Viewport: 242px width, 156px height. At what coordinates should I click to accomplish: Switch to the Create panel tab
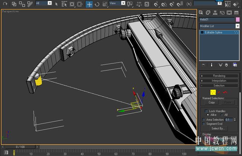tap(201, 13)
